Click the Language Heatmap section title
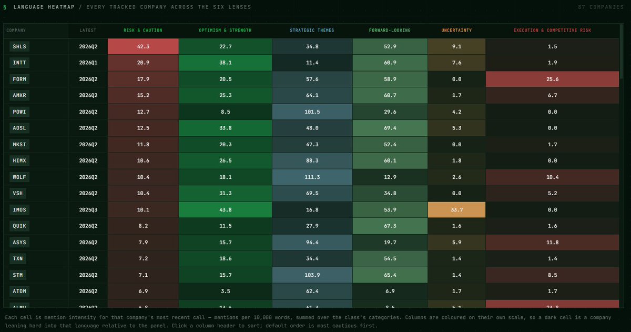 44,7
